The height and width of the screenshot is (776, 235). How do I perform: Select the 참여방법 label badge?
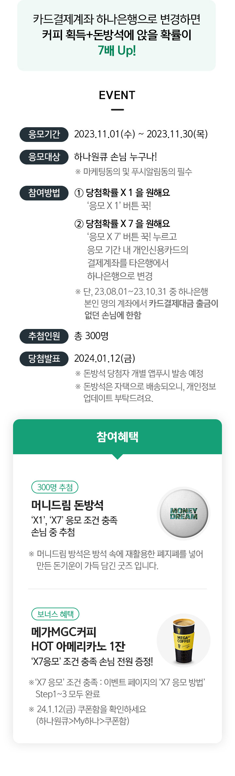point(44,193)
